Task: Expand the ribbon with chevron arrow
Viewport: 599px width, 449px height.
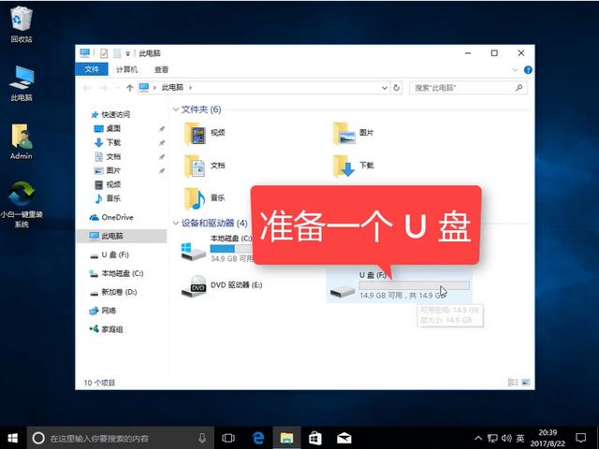Action: (x=515, y=70)
